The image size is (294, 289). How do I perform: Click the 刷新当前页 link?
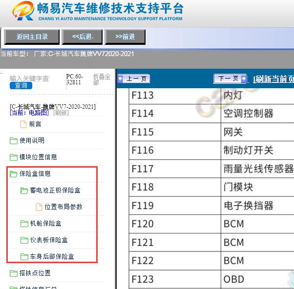(x=273, y=79)
